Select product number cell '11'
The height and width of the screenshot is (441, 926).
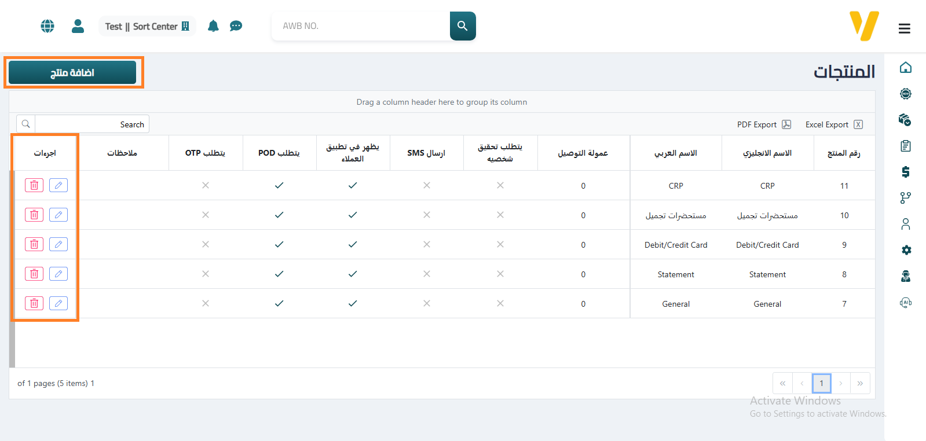pyautogui.click(x=844, y=186)
